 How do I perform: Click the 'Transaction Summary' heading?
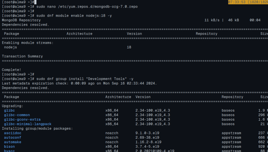[x=22, y=56]
